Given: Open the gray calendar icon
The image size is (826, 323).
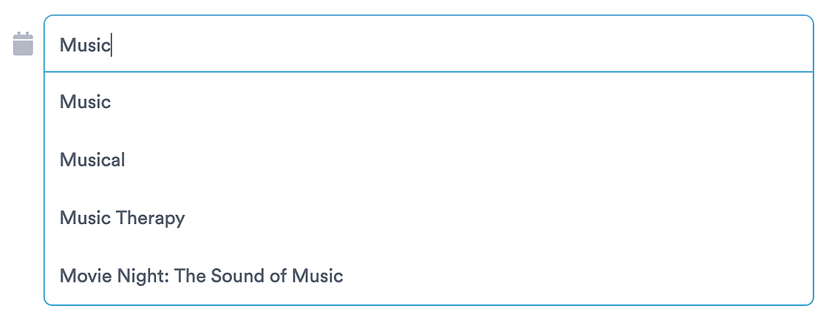Looking at the screenshot, I should tap(24, 44).
